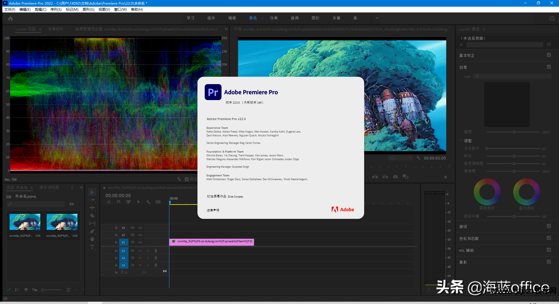This screenshot has height=304, width=559.
Task: Click 法律声明 link in About dialog
Action: click(213, 210)
